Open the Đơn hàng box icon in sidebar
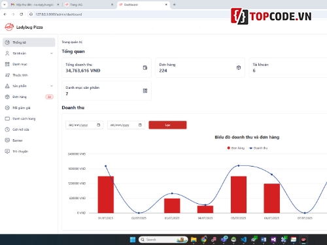Image resolution: width=327 pixels, height=245 pixels. pos(7,97)
